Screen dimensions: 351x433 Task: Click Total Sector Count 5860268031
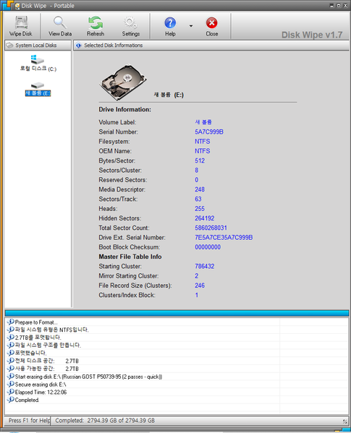211,228
